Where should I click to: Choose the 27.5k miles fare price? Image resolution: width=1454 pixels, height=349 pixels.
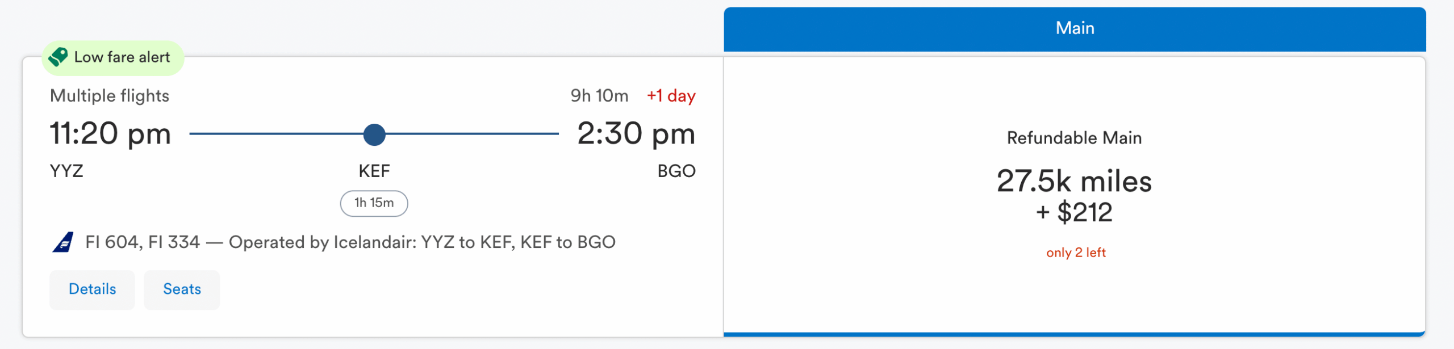[1074, 182]
